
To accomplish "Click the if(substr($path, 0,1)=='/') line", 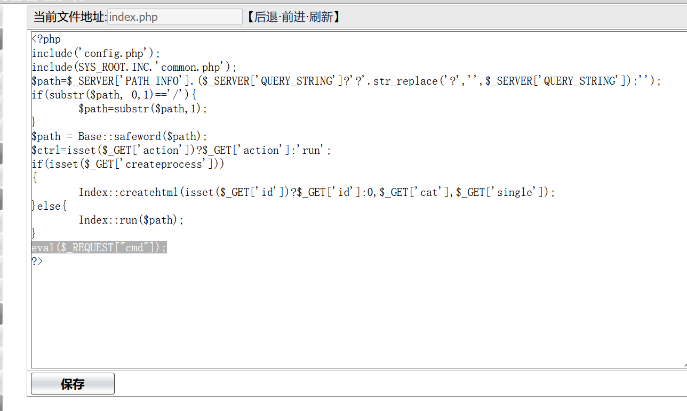I will tap(114, 95).
